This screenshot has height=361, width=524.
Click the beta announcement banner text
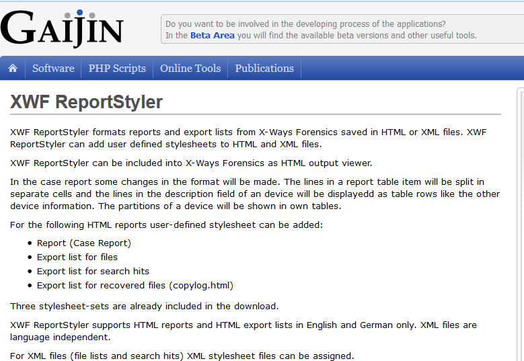coord(305,24)
